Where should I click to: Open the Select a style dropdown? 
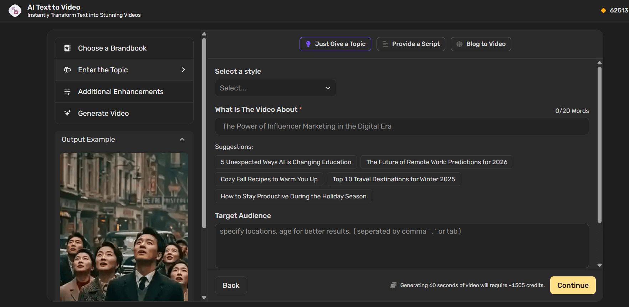point(275,88)
